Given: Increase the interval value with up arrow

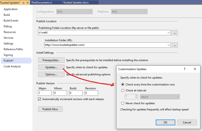Looking at the screenshot, I should tap(136, 96).
